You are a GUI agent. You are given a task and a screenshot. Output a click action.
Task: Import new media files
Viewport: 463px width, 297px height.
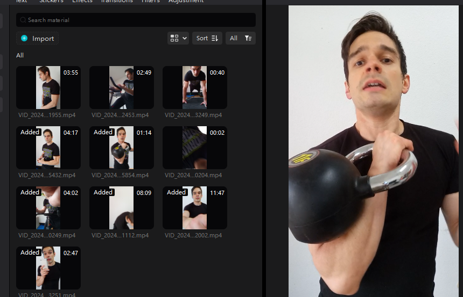click(37, 38)
